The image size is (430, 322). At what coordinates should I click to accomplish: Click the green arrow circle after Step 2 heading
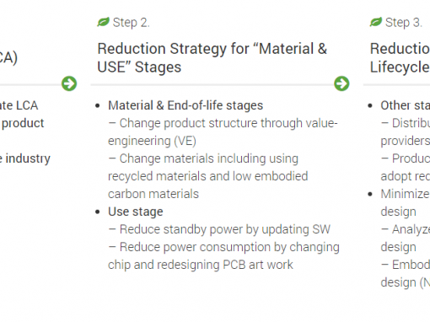pyautogui.click(x=341, y=83)
